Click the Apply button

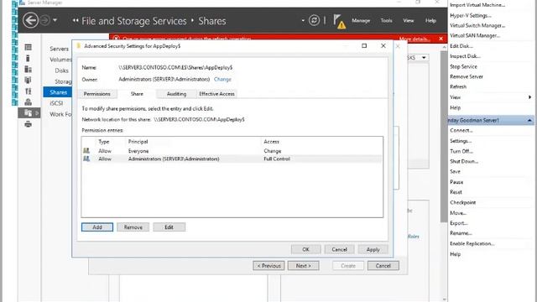(373, 249)
